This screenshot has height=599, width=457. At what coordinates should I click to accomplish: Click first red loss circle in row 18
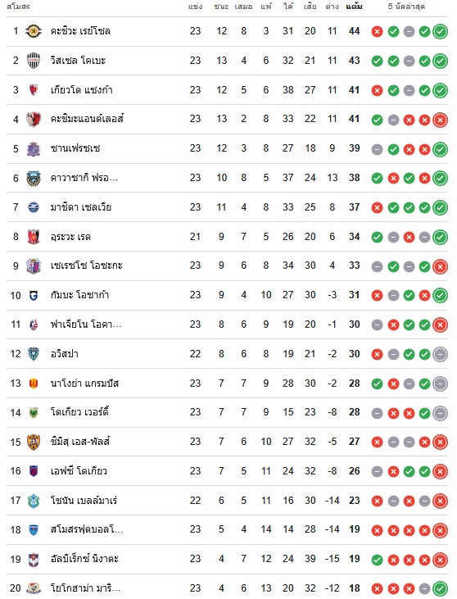(x=377, y=530)
